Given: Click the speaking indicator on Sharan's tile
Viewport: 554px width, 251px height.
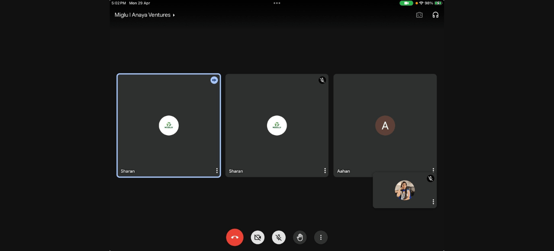Looking at the screenshot, I should click(214, 80).
